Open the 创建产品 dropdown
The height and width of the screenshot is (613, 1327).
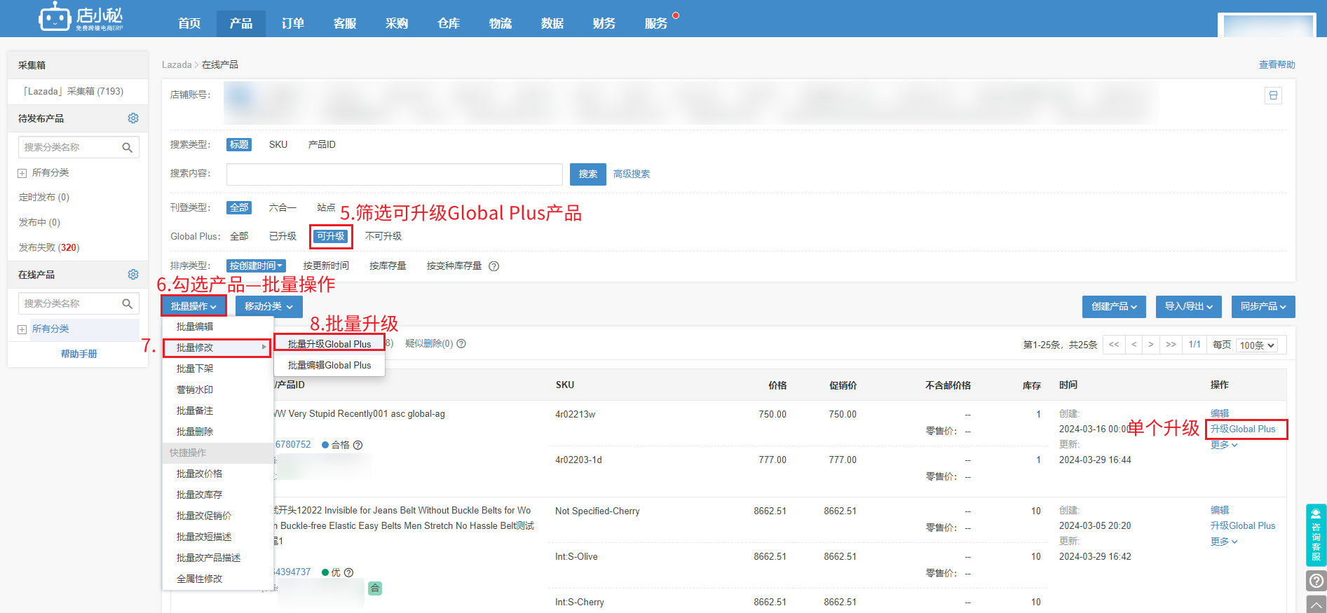click(1114, 306)
